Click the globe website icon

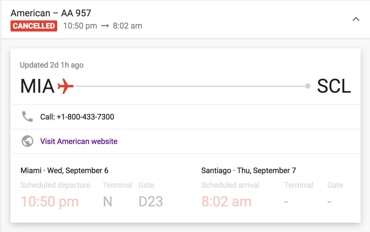(x=27, y=141)
